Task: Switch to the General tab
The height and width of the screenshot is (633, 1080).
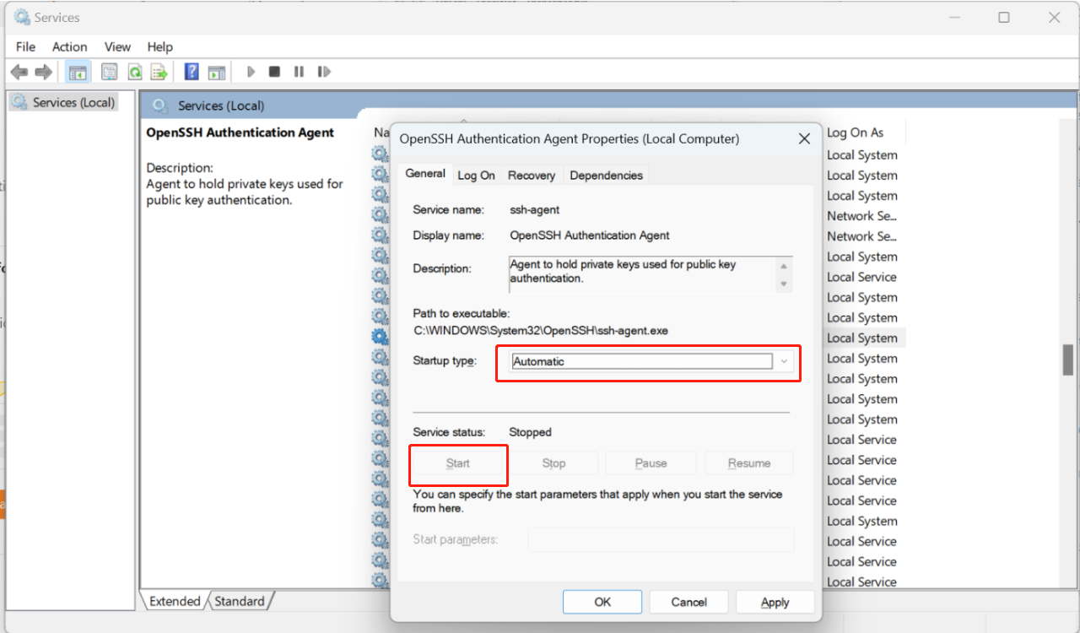Action: tap(425, 173)
